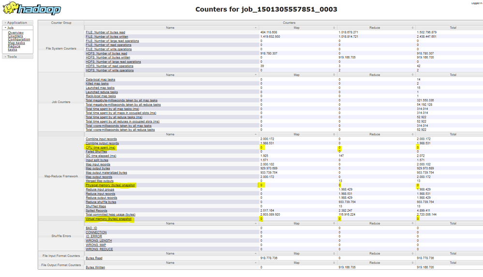Sort Job Counters table by Name arrow
This screenshot has width=483, height=277.
256,75
